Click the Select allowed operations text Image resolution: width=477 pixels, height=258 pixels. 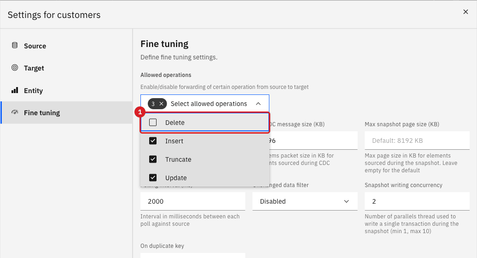point(209,104)
